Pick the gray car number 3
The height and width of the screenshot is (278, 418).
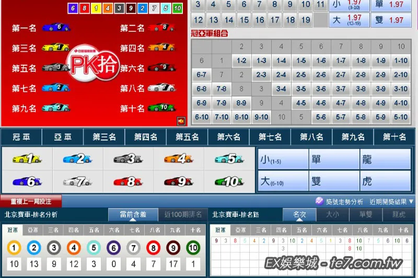click(x=128, y=159)
